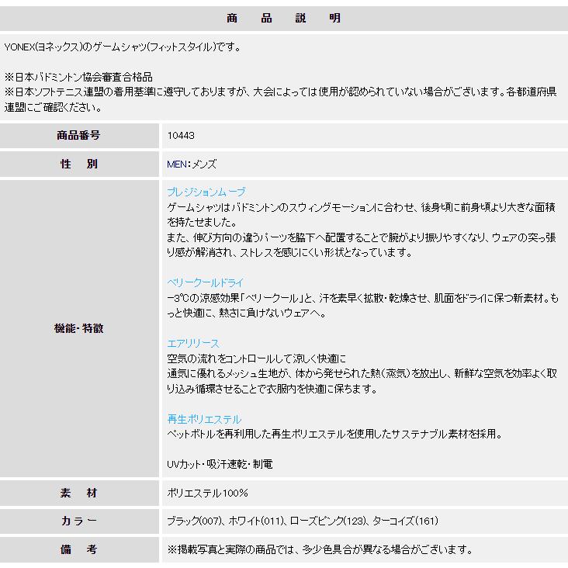Click the 素材 label cell
This screenshot has height=568, width=568.
tap(79, 493)
